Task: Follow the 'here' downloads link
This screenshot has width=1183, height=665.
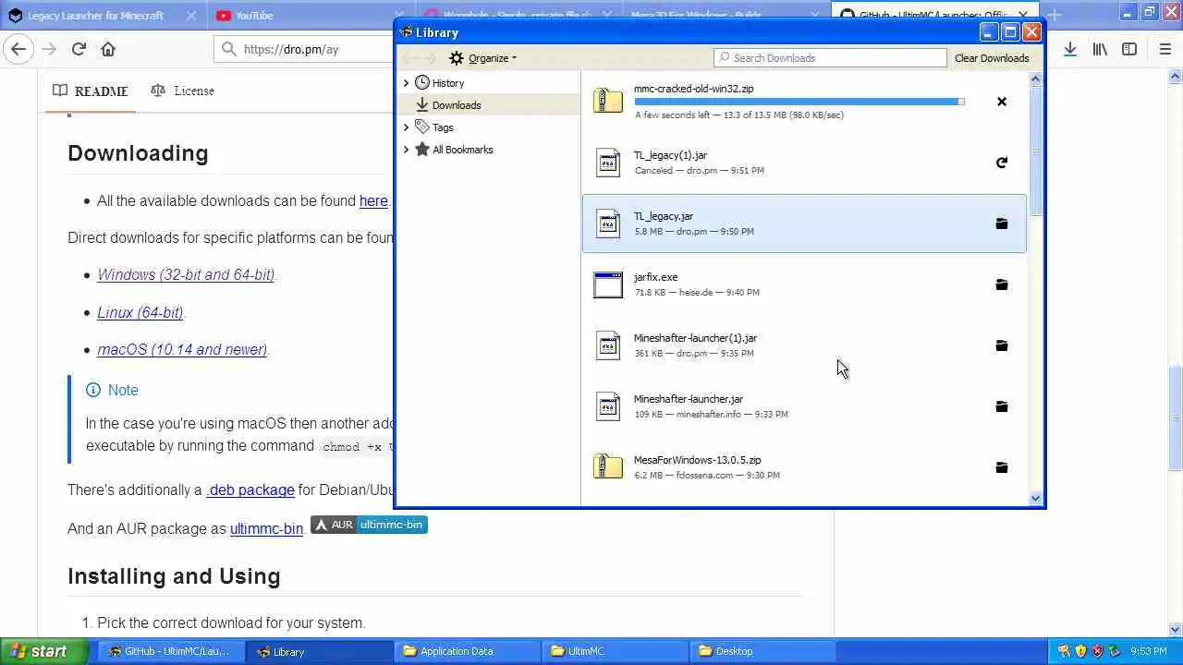Action: click(373, 201)
